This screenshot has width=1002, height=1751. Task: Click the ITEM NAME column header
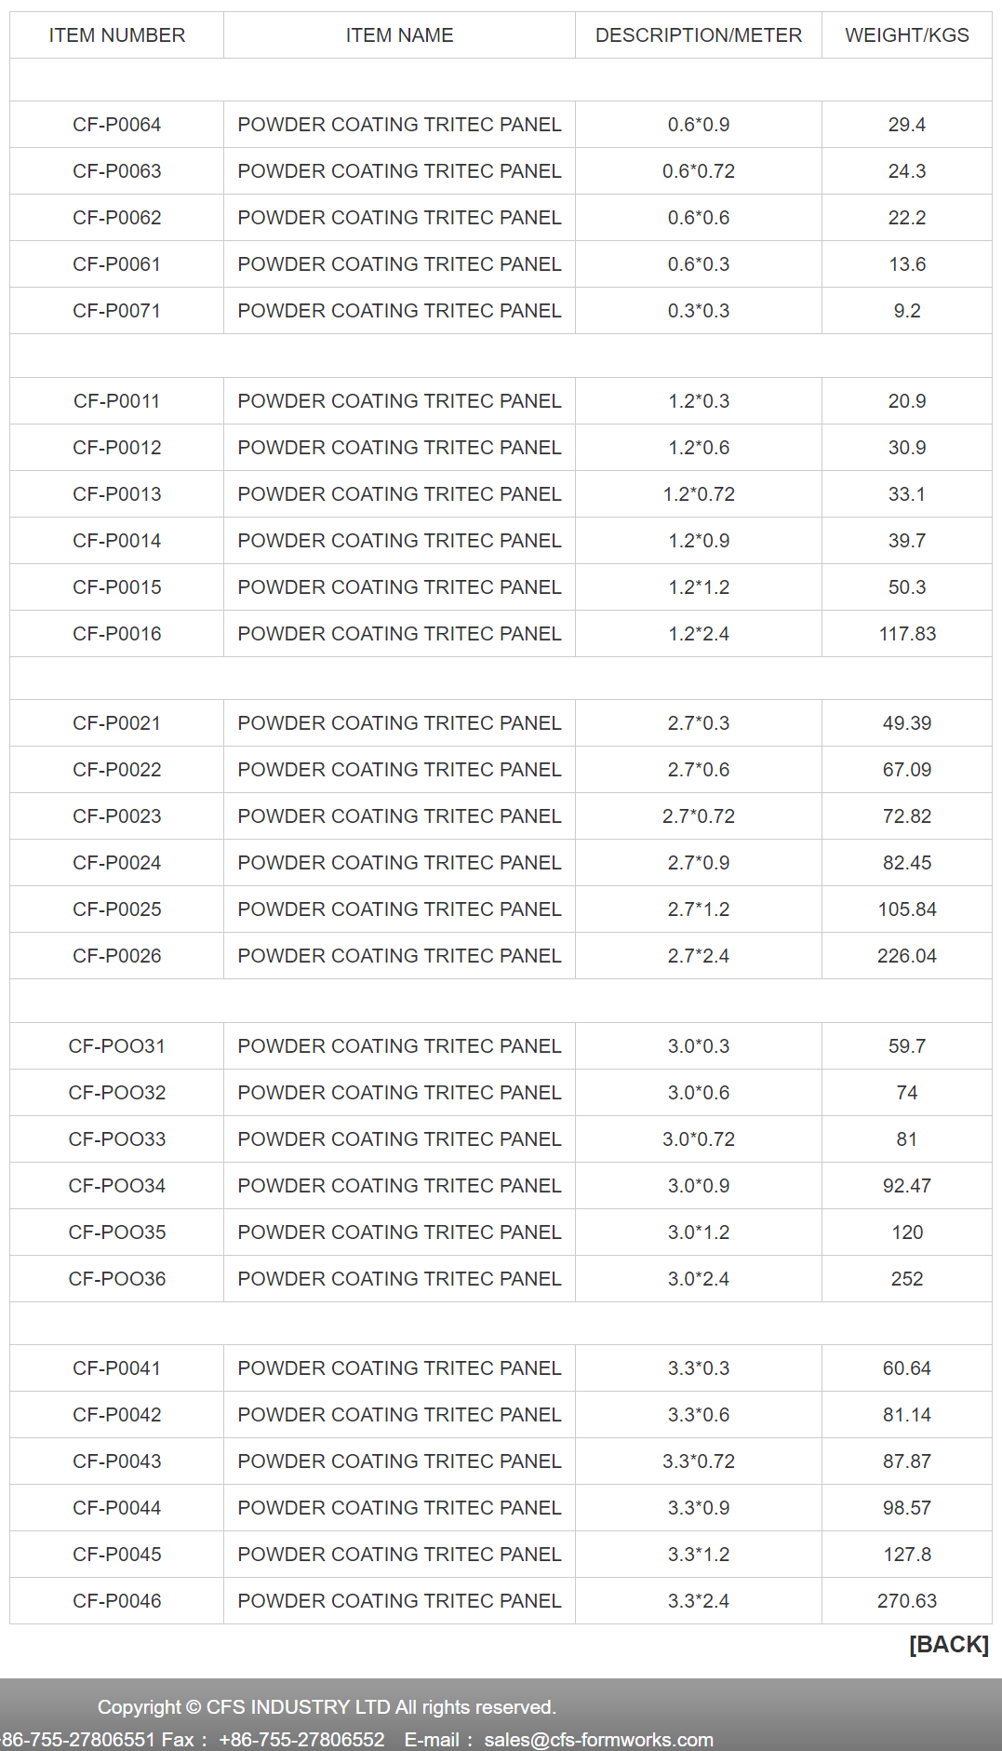[x=399, y=35]
